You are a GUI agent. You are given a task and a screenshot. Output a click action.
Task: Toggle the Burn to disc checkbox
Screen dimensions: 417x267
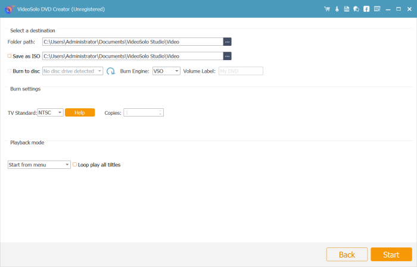tap(10, 71)
